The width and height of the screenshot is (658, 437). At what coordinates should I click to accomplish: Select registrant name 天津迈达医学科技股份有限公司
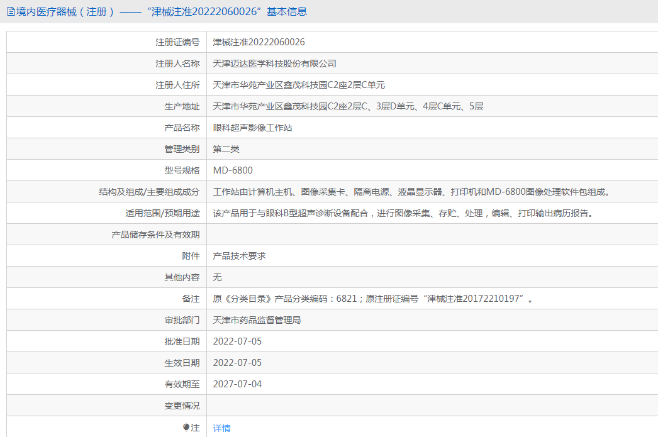274,64
